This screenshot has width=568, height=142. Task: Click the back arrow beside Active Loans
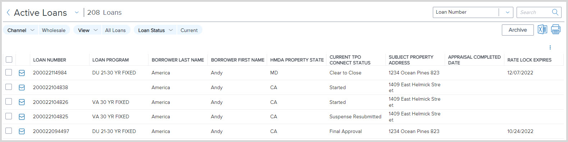(x=8, y=13)
